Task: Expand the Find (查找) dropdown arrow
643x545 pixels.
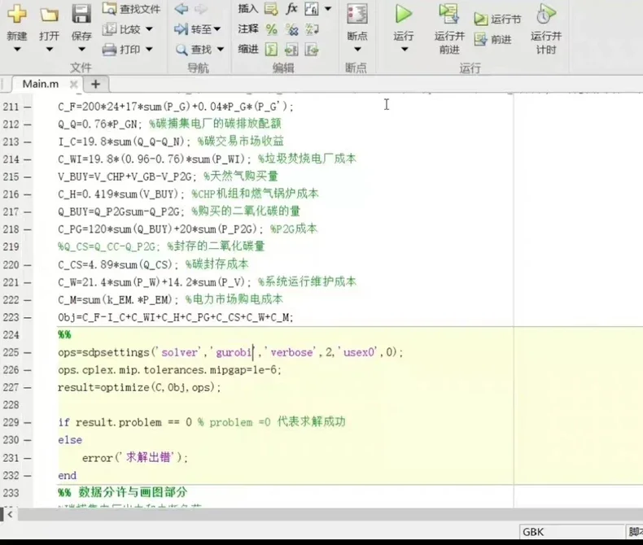Action: (x=221, y=50)
